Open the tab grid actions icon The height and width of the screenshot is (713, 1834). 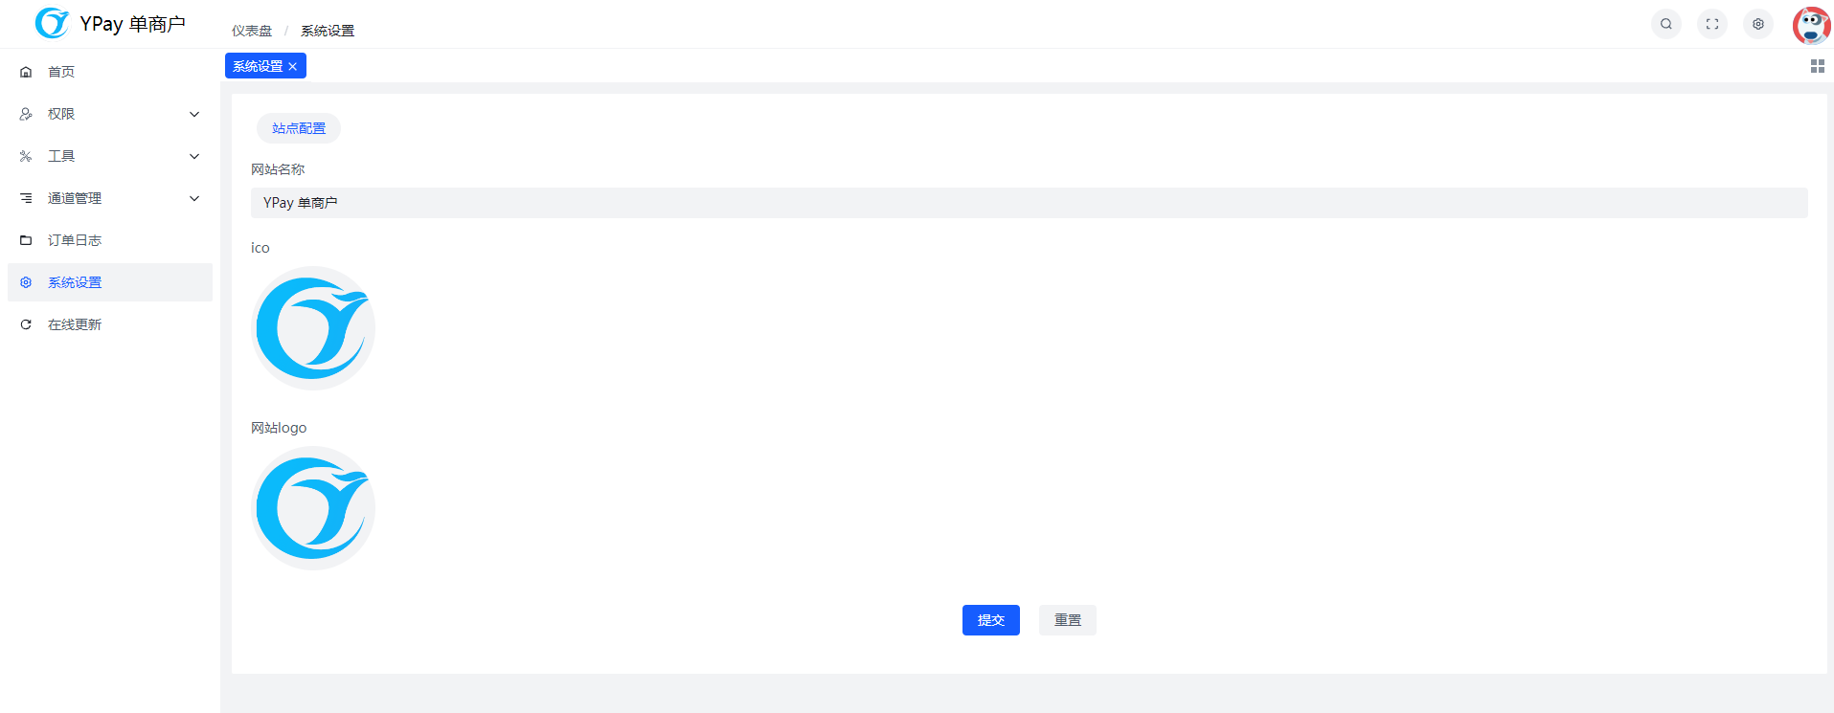1818,66
